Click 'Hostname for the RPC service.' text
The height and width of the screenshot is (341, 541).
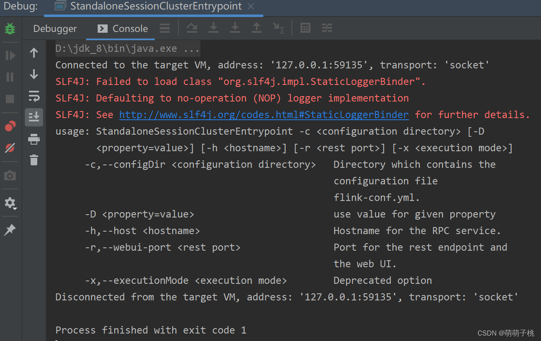coord(417,231)
